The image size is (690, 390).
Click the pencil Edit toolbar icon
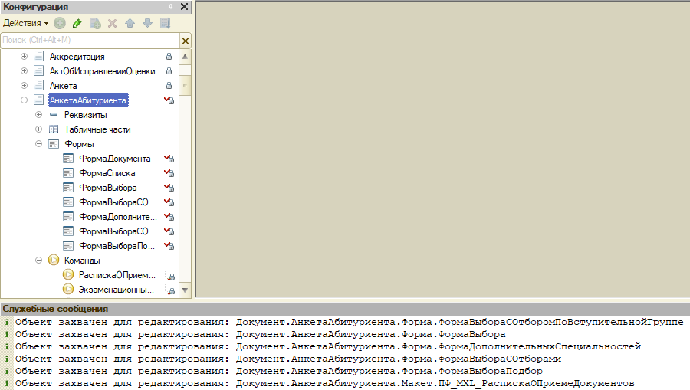(77, 23)
